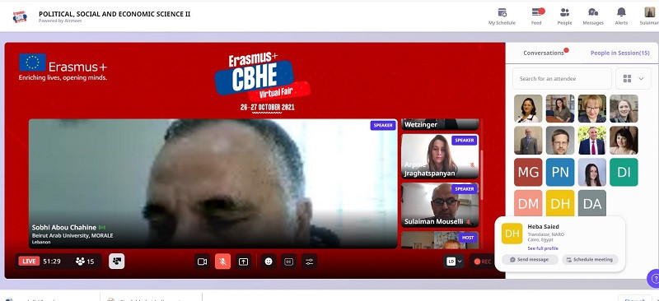Open the last attendee photo in the second row

click(x=624, y=140)
